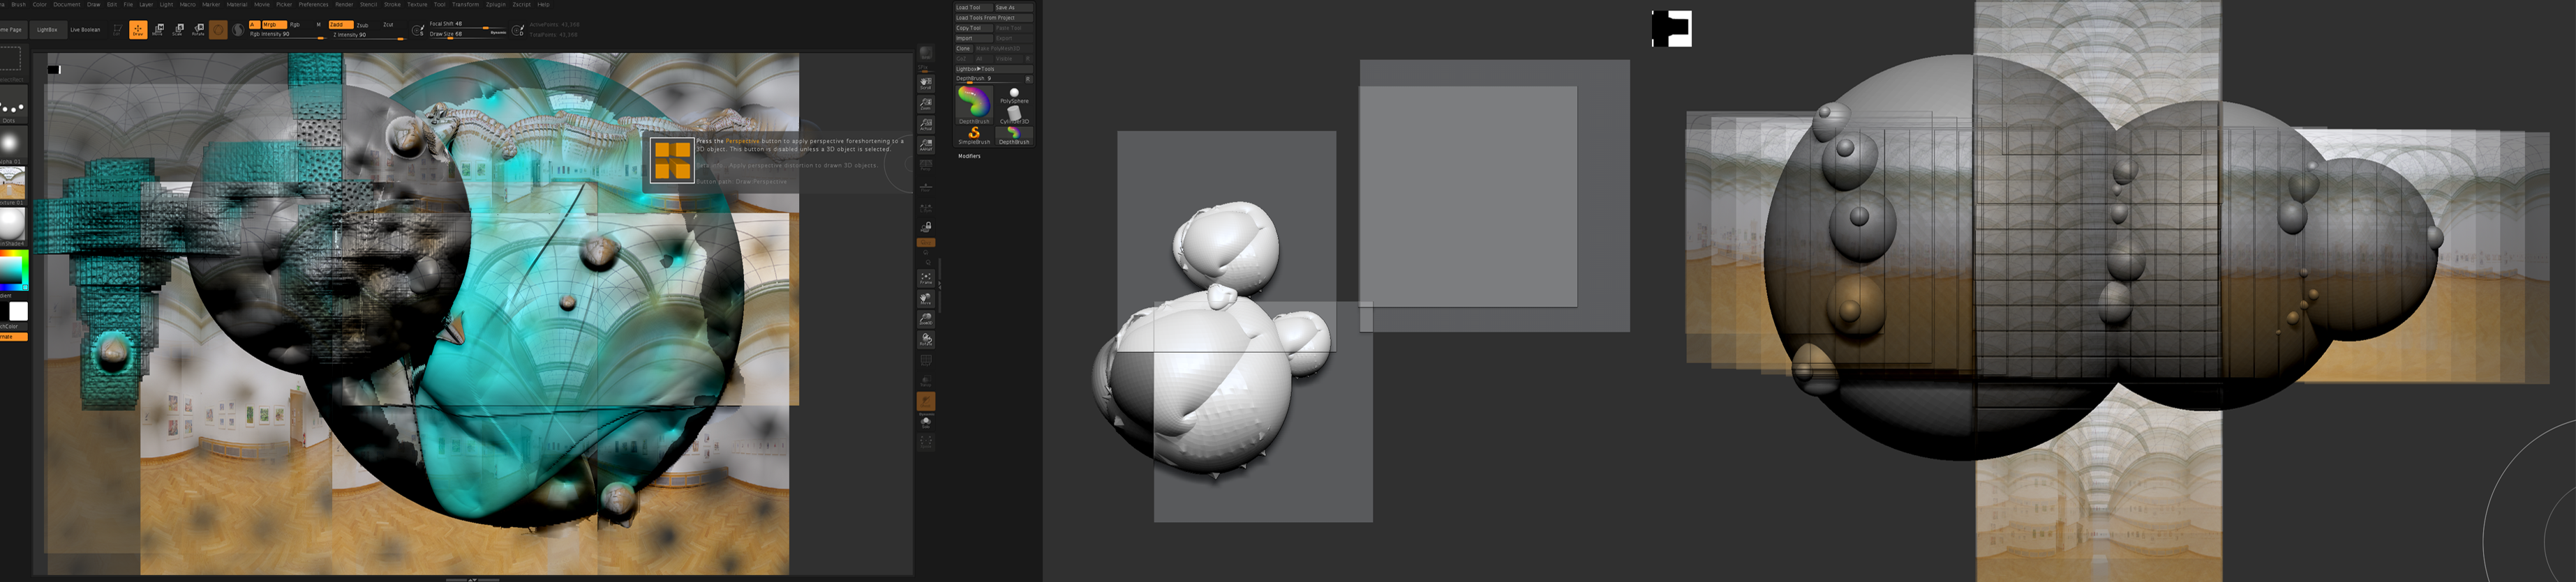
Task: Open the Help menu
Action: coord(544,4)
